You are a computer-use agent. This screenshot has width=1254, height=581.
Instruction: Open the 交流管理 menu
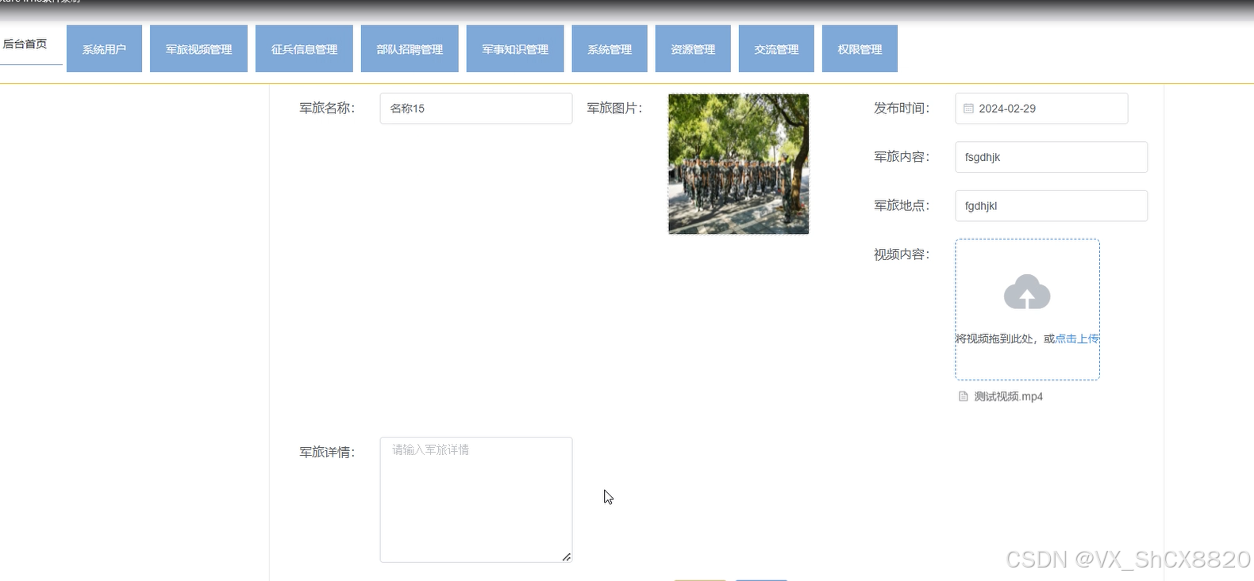click(x=776, y=49)
